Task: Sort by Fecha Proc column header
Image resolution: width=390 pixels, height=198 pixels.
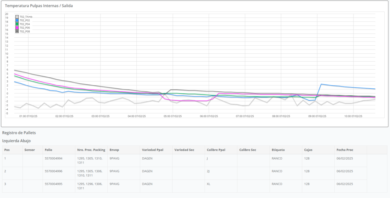Action: click(x=345, y=150)
